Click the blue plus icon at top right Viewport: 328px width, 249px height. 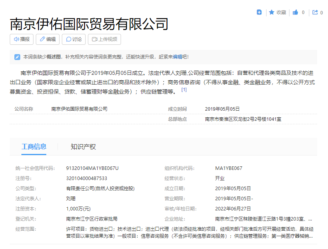[x=259, y=12]
